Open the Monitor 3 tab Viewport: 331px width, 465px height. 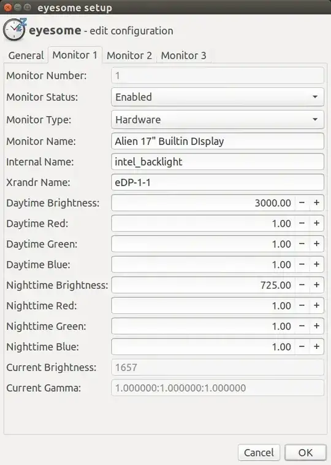point(183,55)
